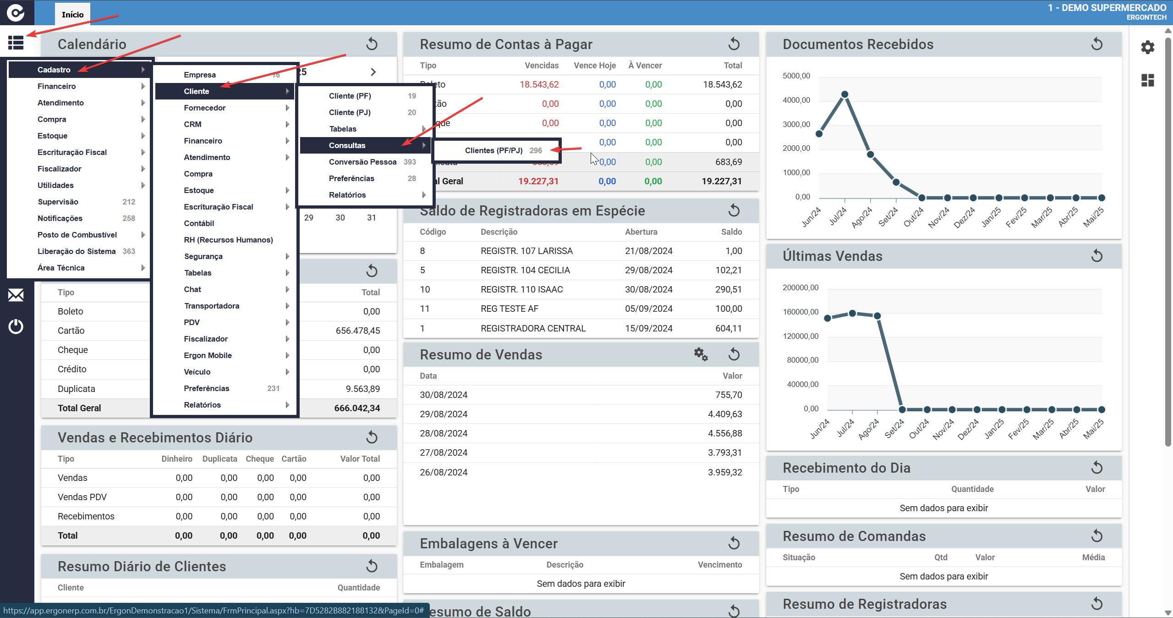Image resolution: width=1173 pixels, height=618 pixels.
Task: Refresh Embalagens à Vencer panel
Action: 734,543
